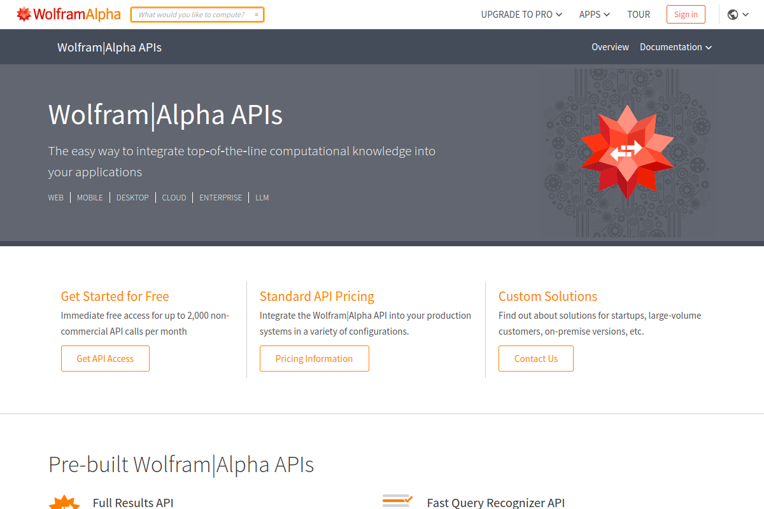Screen dimensions: 764x509
Task: Open the Documentation dropdown
Action: point(676,47)
